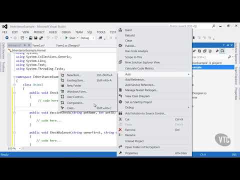Click the Cut scissors icon
240x180 pixels.
(120, 119)
